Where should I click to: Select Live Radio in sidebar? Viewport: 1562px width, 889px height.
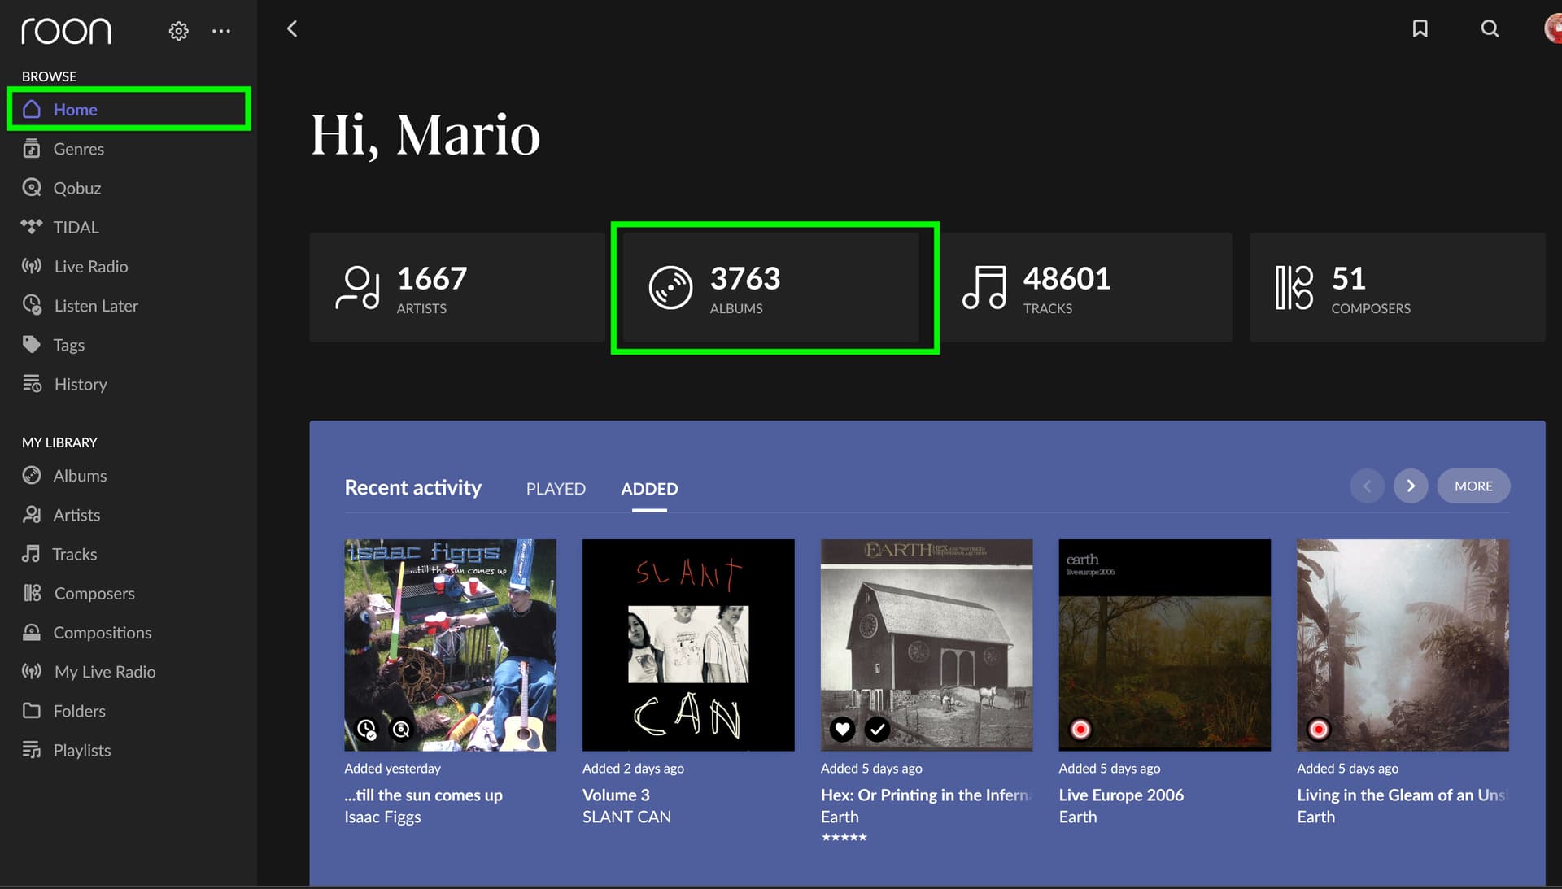coord(89,266)
